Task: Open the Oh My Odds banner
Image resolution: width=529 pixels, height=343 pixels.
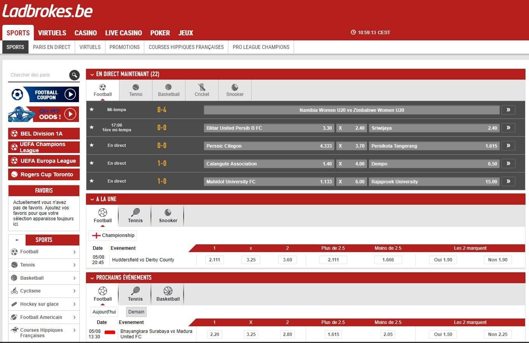Action: tap(44, 114)
